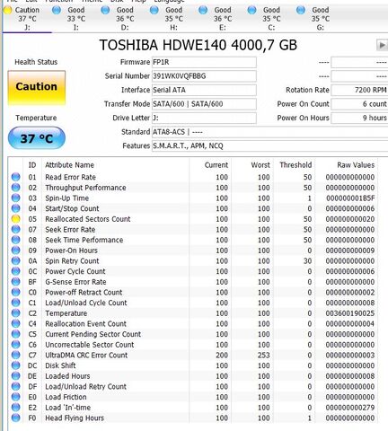Click the Current column header
This screenshot has height=431, width=388.
[x=210, y=165]
